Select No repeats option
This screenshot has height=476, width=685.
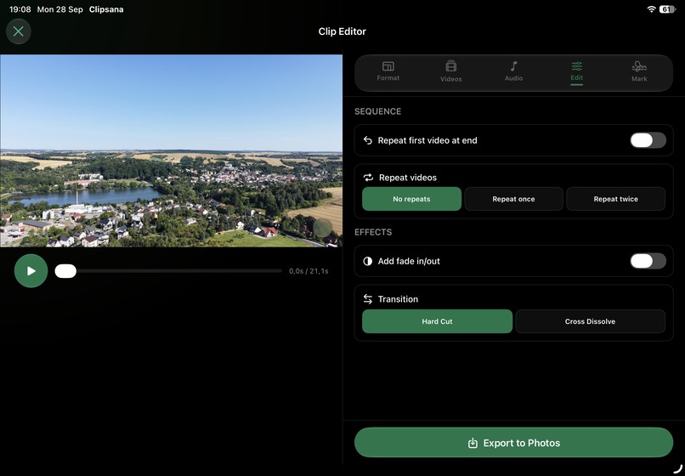tap(411, 199)
